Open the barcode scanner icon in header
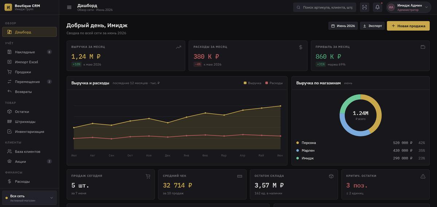Viewport: 437px width, 207px height. (x=365, y=7)
